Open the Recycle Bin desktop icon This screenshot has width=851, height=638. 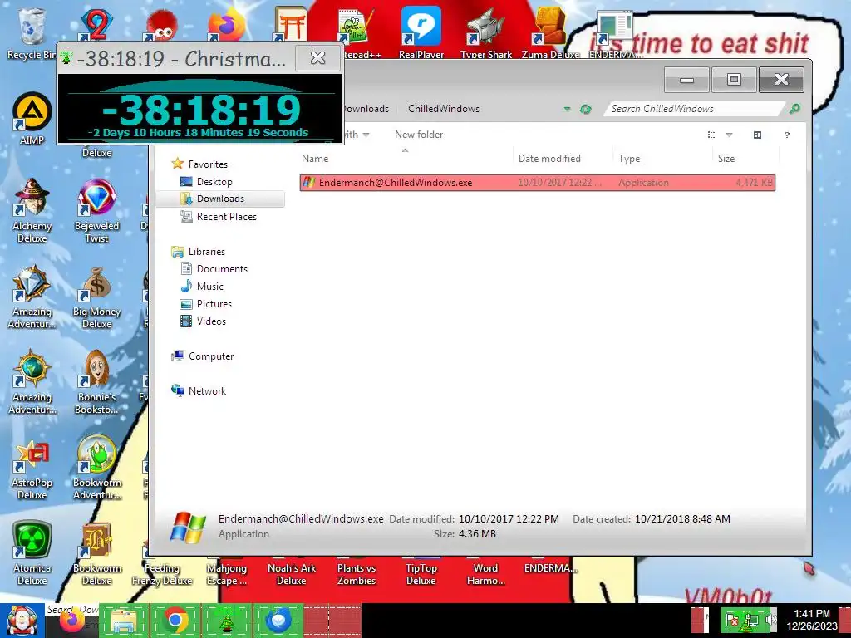coord(31,32)
